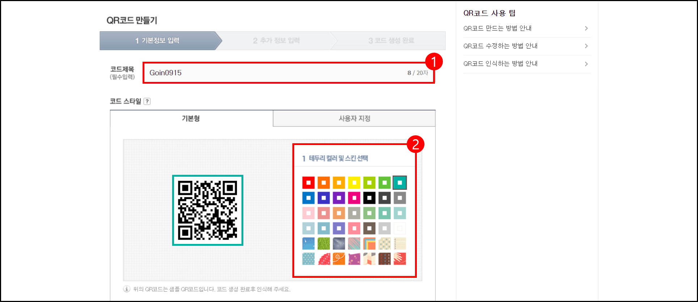Select the purple floral skin
The width and height of the screenshot is (698, 302).
tap(354, 259)
